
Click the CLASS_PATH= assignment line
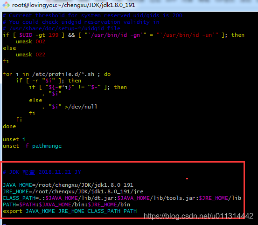tap(122, 198)
